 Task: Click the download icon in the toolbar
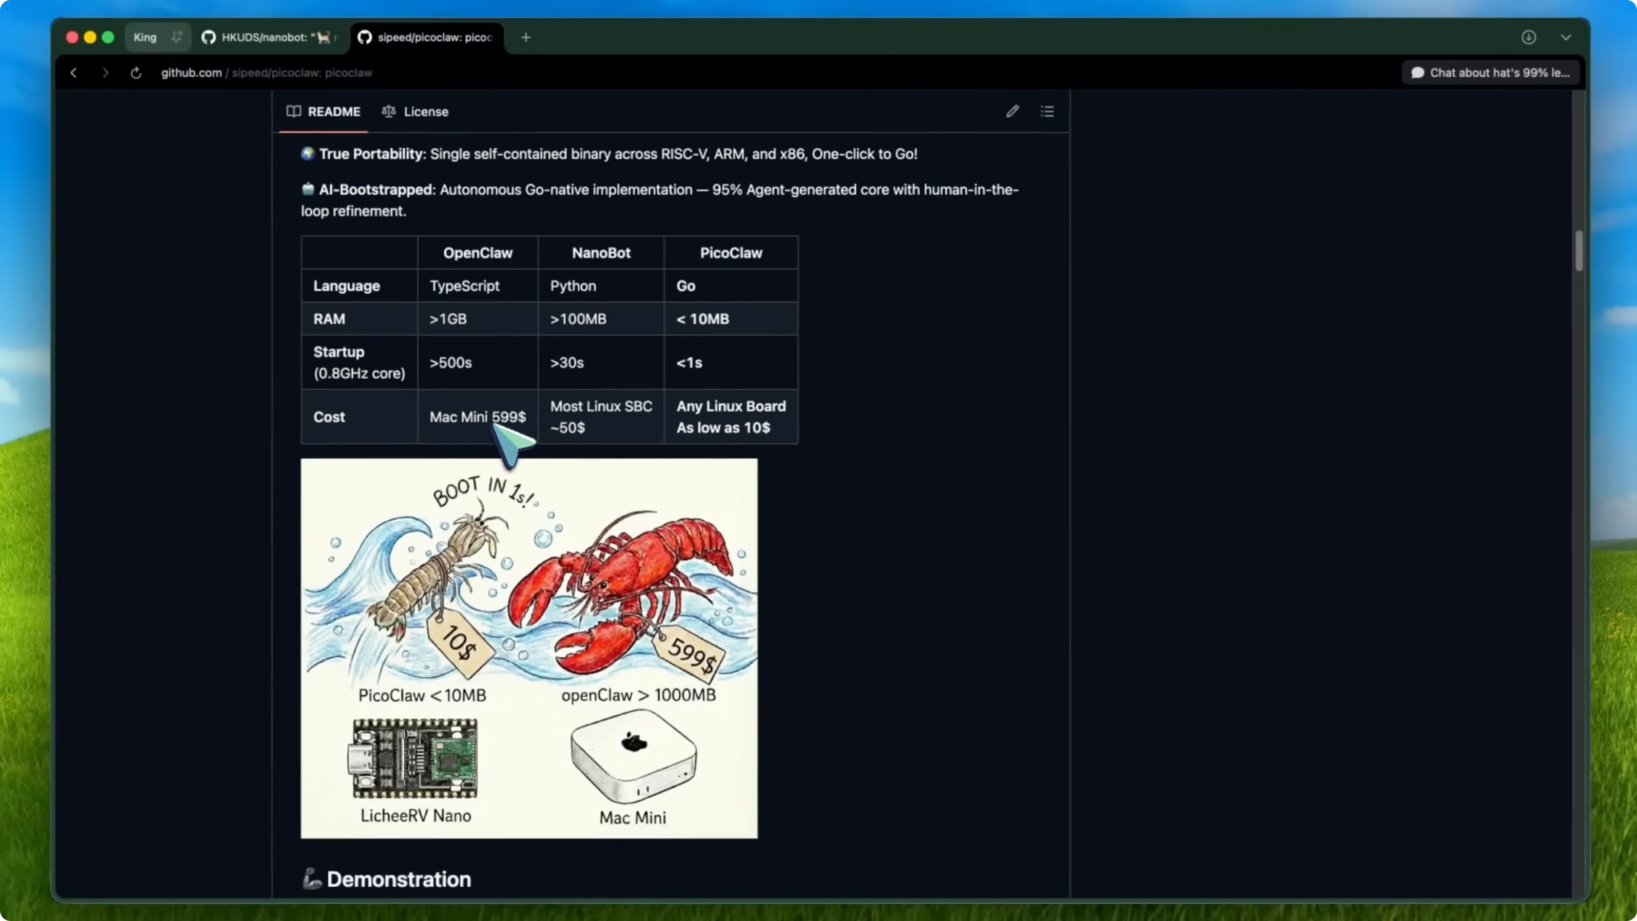click(x=1529, y=37)
